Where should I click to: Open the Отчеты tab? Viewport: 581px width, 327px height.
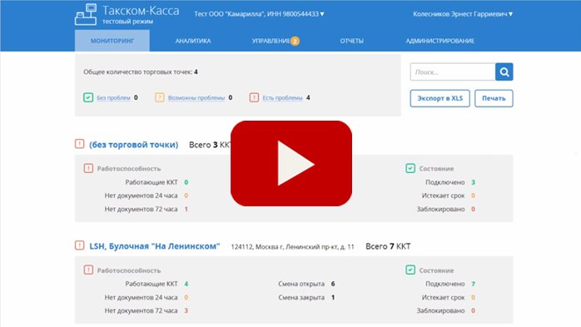coord(351,41)
